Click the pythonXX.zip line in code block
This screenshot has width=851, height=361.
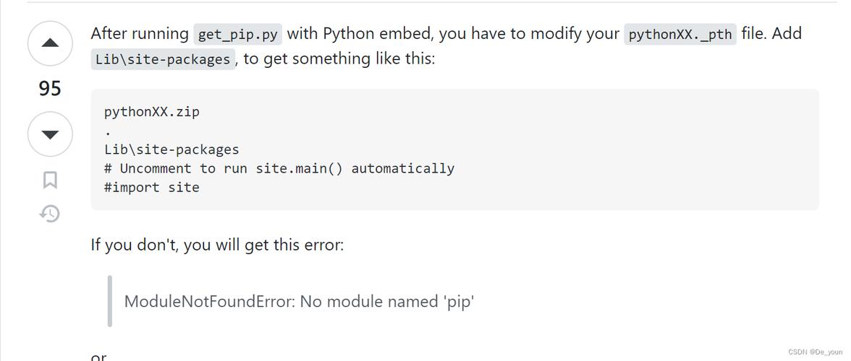pyautogui.click(x=152, y=112)
